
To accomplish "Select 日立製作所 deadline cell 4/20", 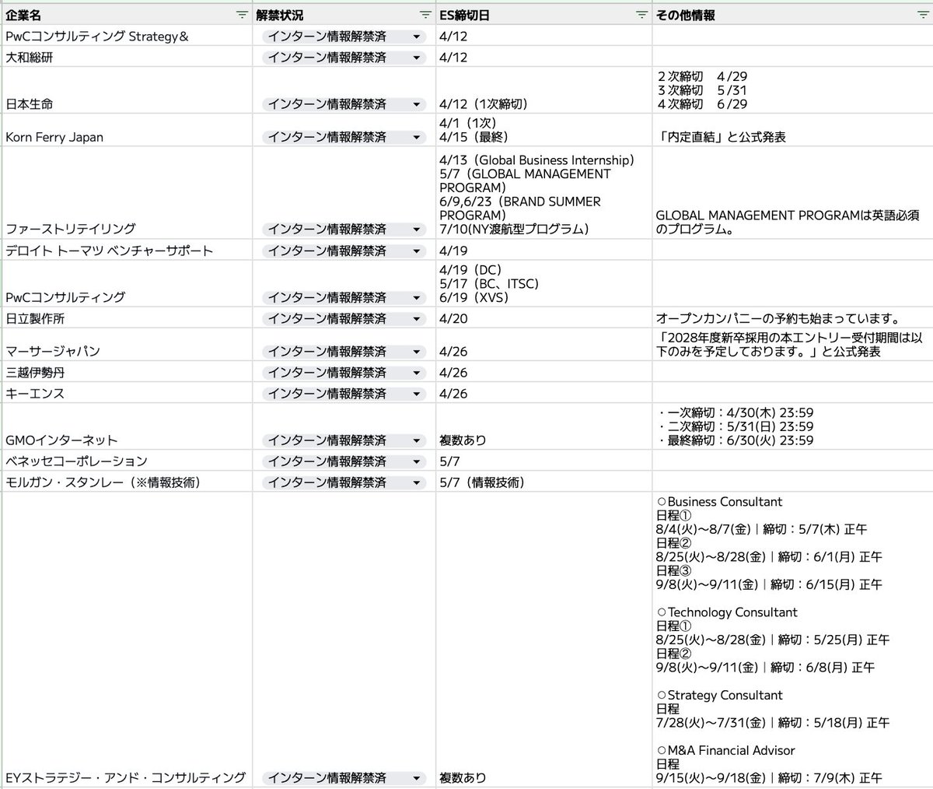I will point(543,317).
